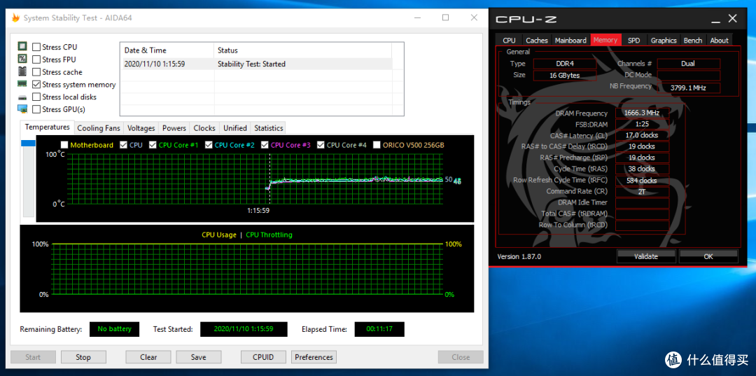The width and height of the screenshot is (756, 376).
Task: Click Validate in CPU-Z
Action: click(x=646, y=256)
